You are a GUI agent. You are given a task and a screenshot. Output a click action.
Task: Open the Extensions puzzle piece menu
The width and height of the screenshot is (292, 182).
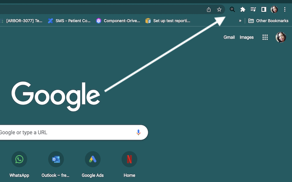[x=243, y=9]
